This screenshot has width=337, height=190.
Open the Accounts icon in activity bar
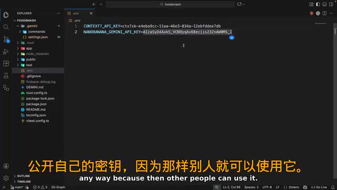coord(6,166)
